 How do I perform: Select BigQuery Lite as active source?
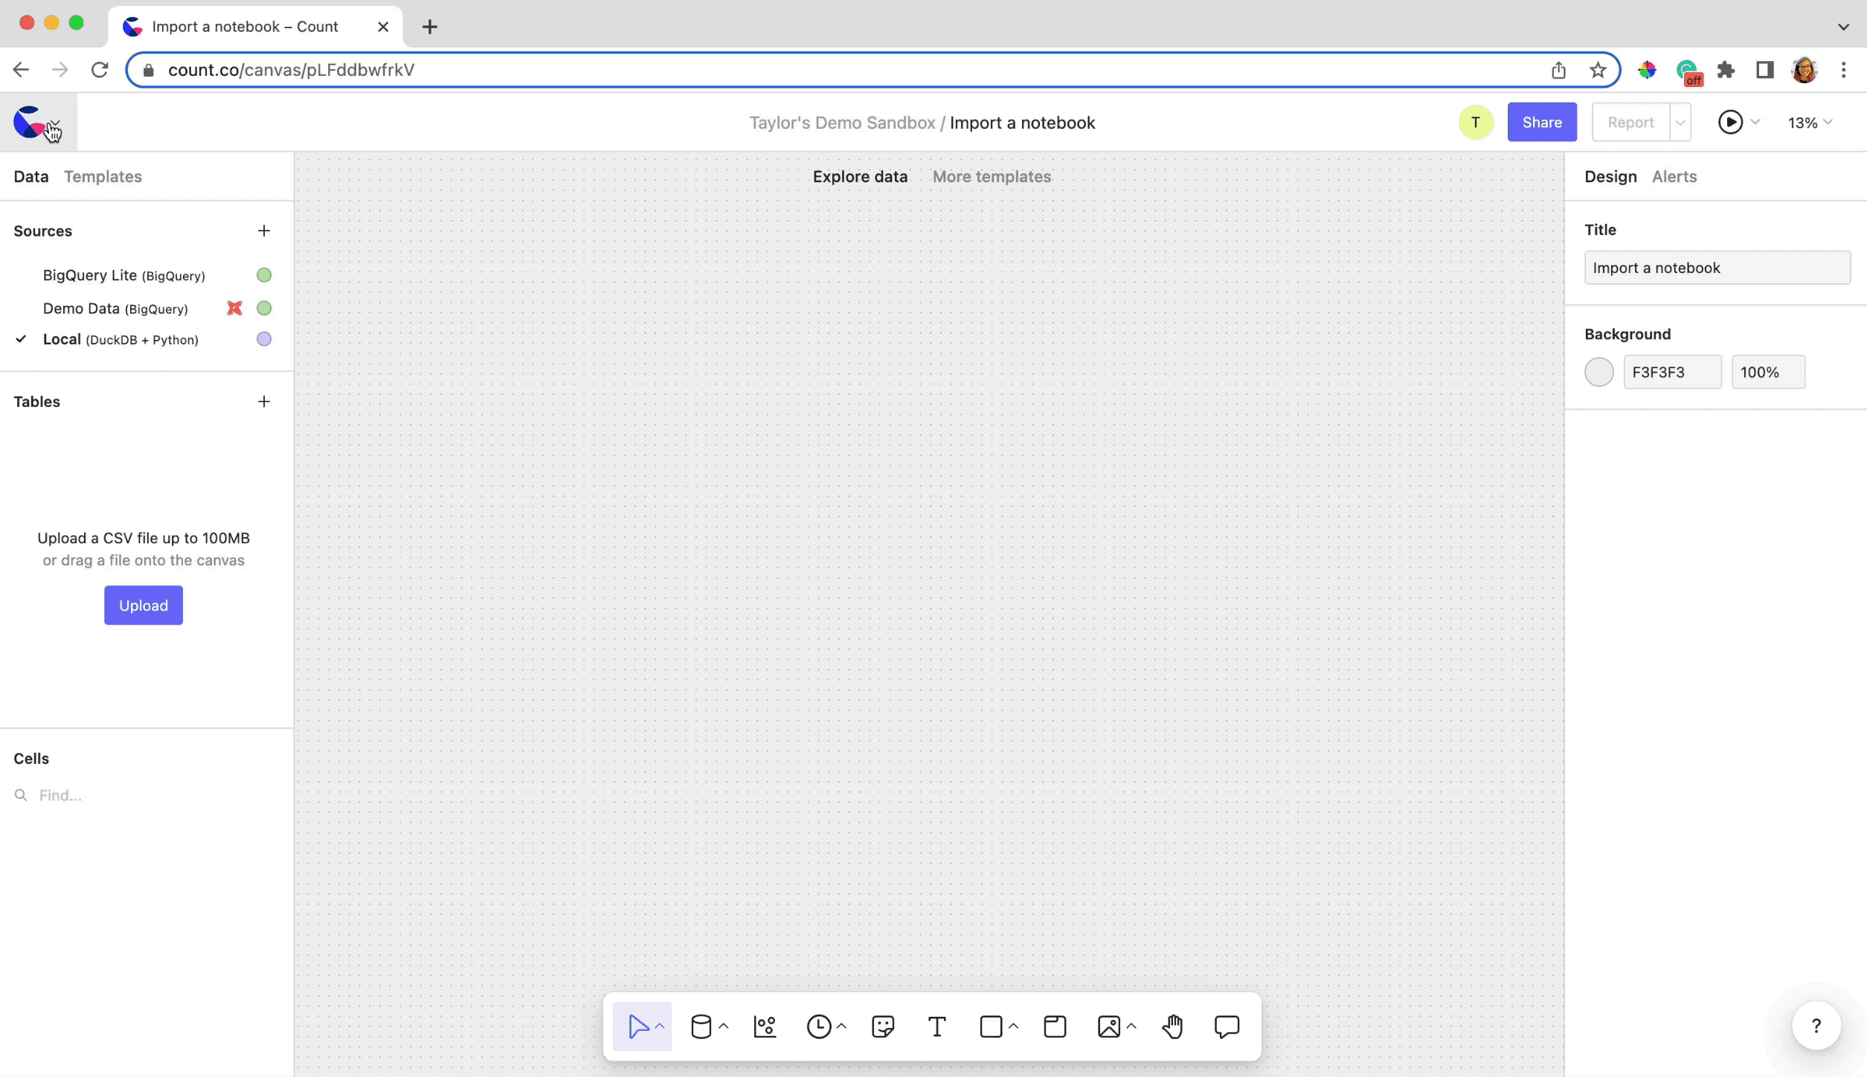[x=123, y=275]
